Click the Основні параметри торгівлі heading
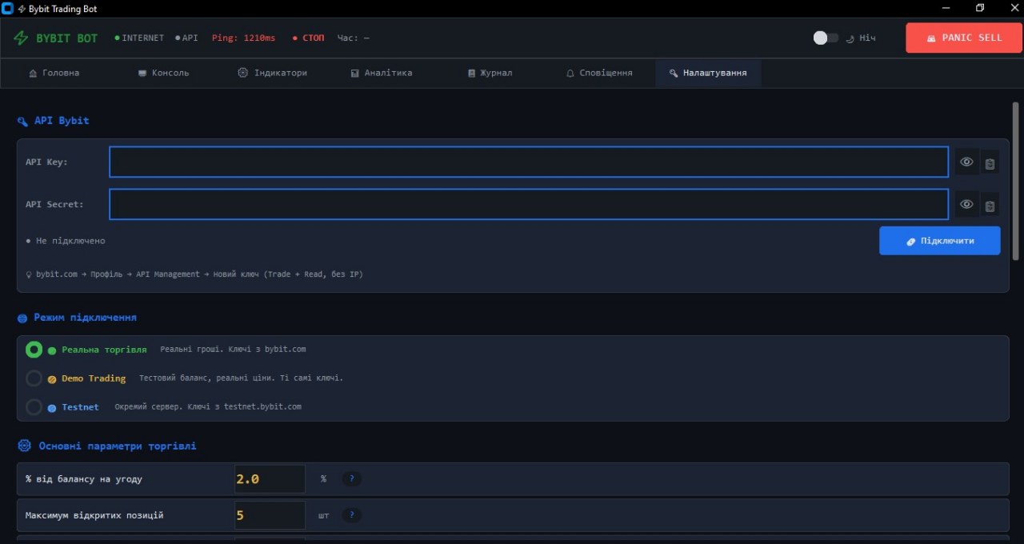 click(x=118, y=446)
